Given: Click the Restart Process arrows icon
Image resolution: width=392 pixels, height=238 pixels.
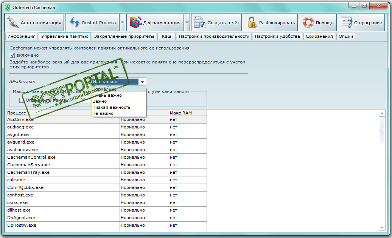Looking at the screenshot, I should point(75,22).
